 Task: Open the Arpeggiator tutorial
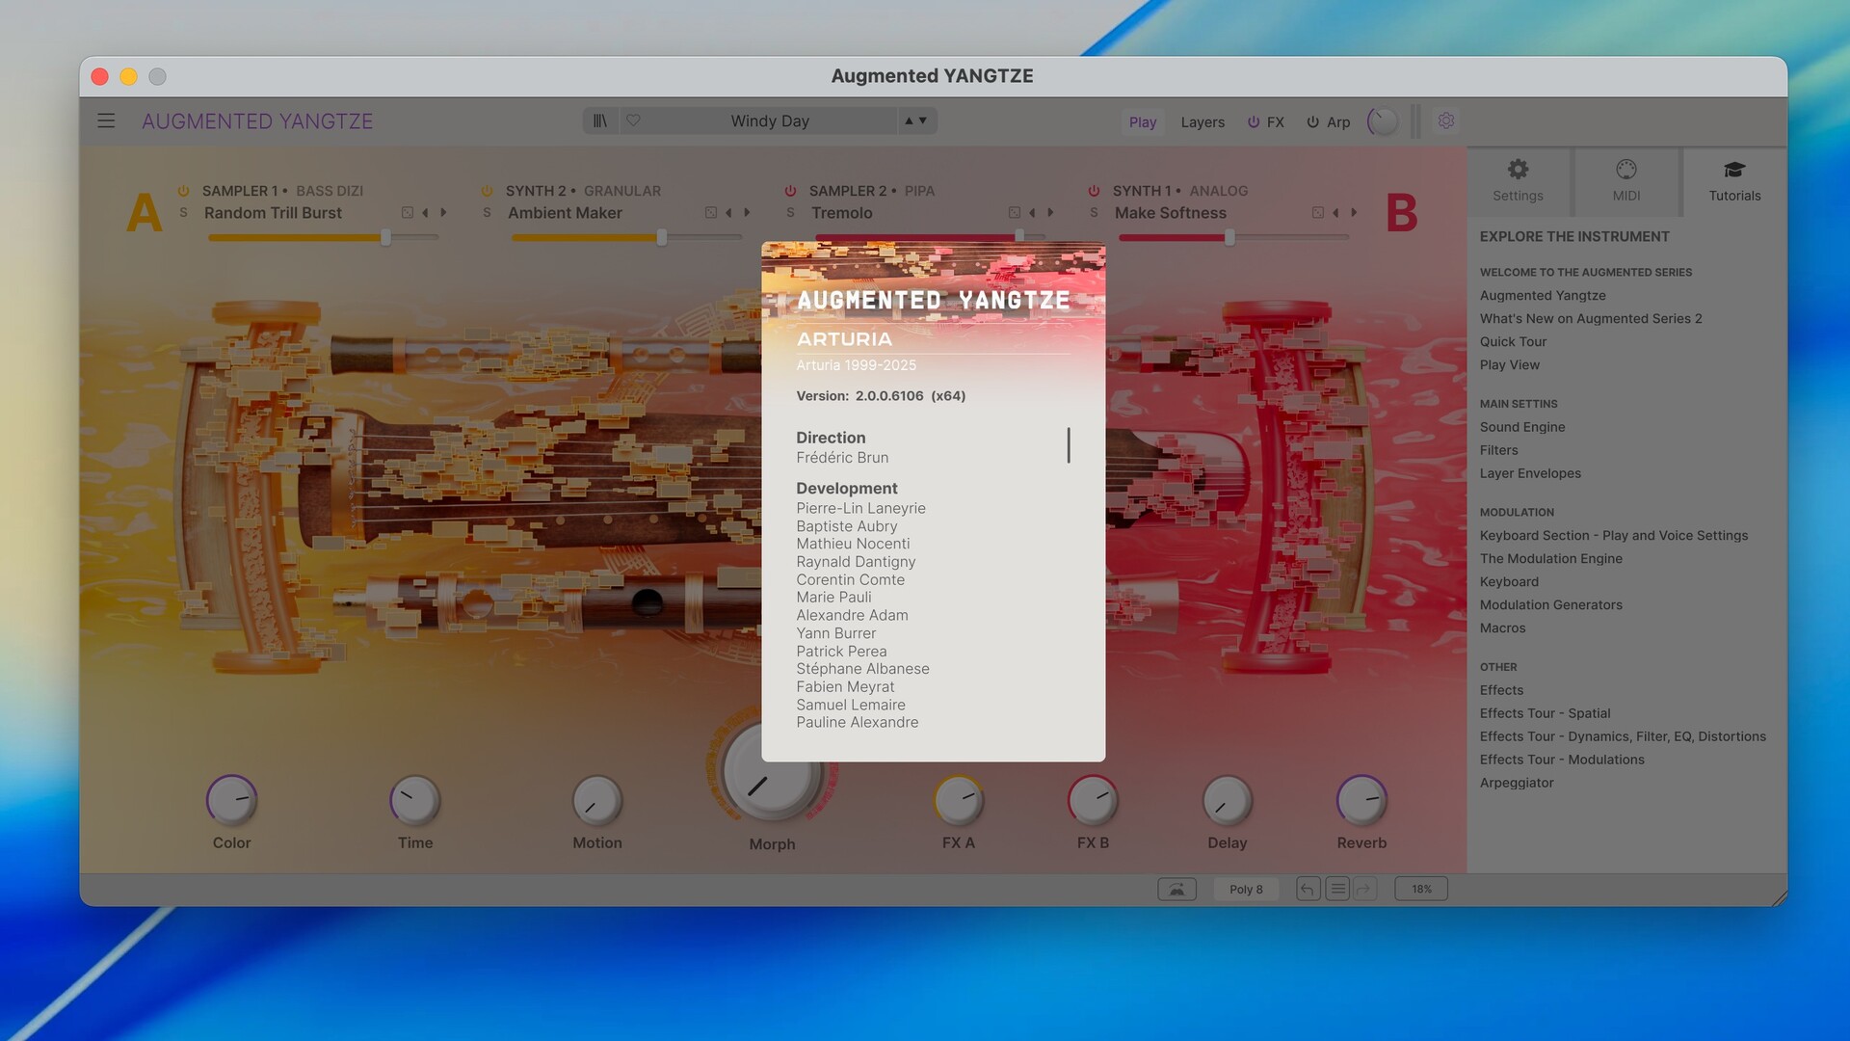(x=1517, y=783)
